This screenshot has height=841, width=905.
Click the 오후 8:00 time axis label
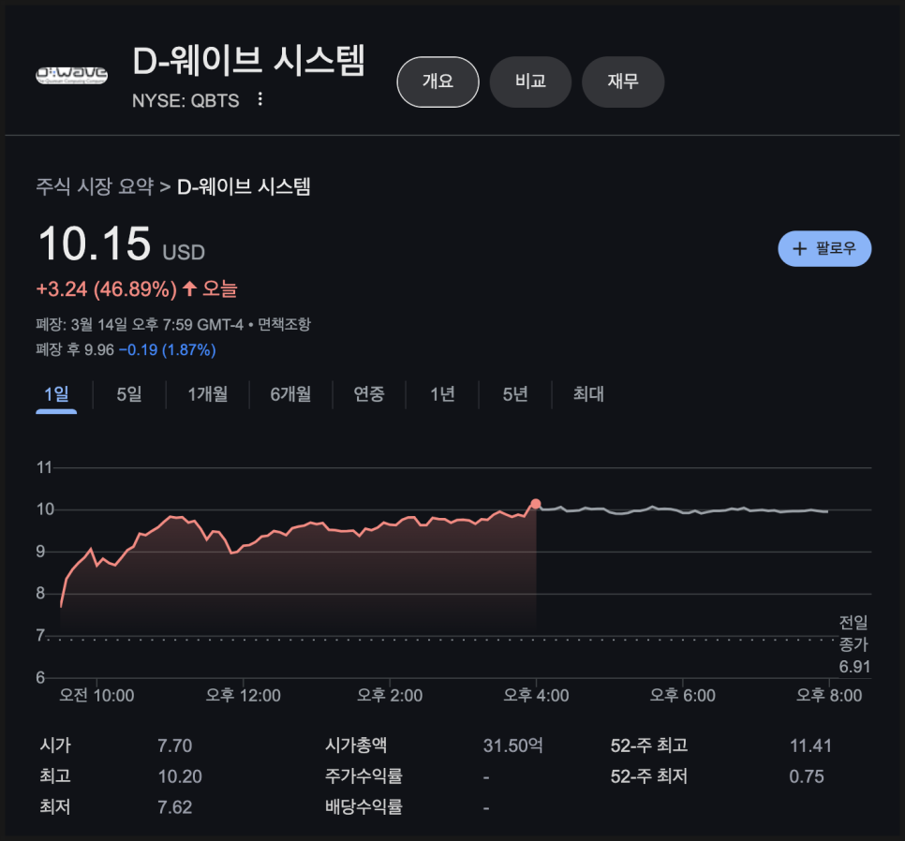coord(829,696)
